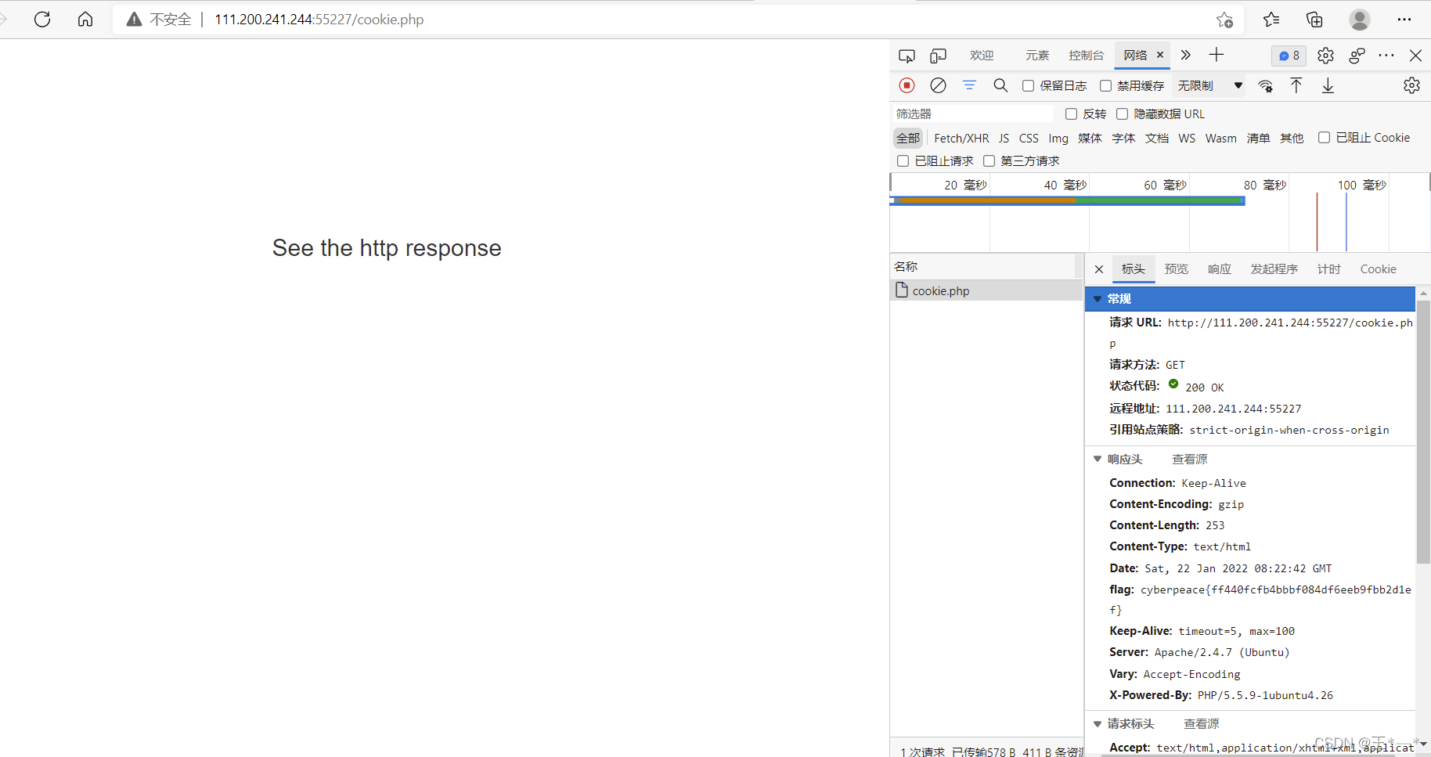Screen dimensions: 1431x757
Task: Filter requests by Img type
Action: point(1058,138)
